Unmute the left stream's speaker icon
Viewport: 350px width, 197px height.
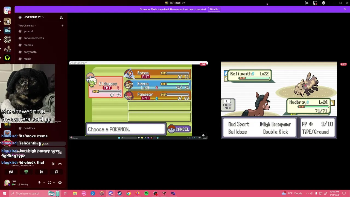(x=203, y=135)
